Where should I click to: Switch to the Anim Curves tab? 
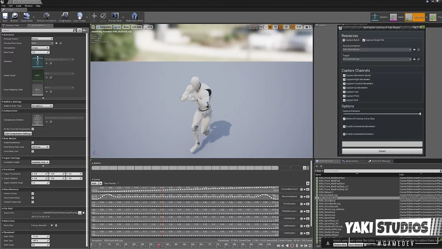pos(351,161)
